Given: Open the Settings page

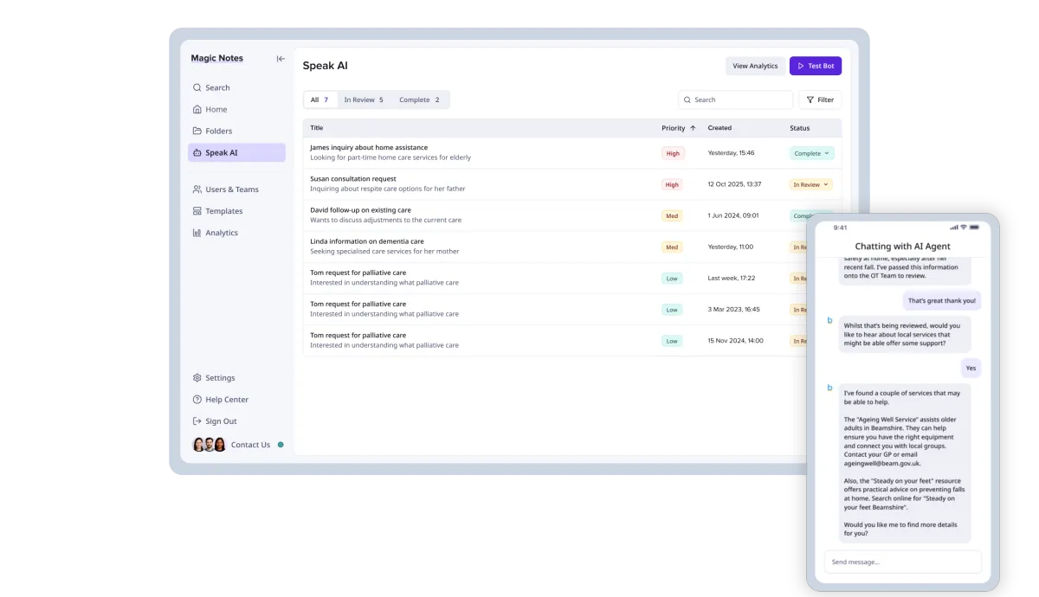Looking at the screenshot, I should [x=220, y=378].
